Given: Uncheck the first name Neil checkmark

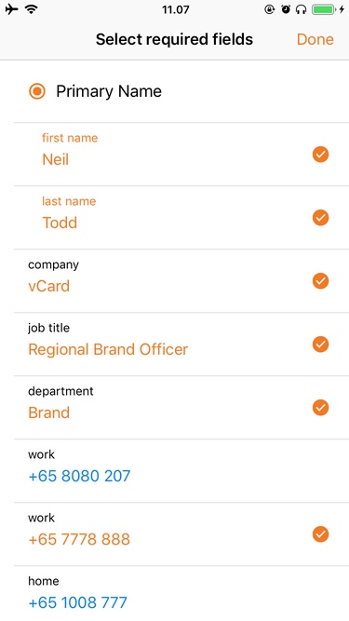Looking at the screenshot, I should click(x=320, y=154).
